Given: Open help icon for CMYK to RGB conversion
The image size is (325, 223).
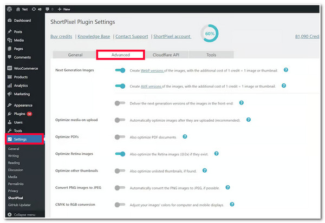Looking at the screenshot, I should 232,205.
